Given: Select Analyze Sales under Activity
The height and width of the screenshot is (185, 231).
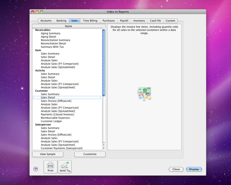Looking at the screenshot, I should click(49, 81).
